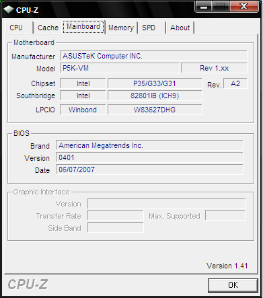Go to the Memory tab
The height and width of the screenshot is (298, 263).
click(121, 28)
